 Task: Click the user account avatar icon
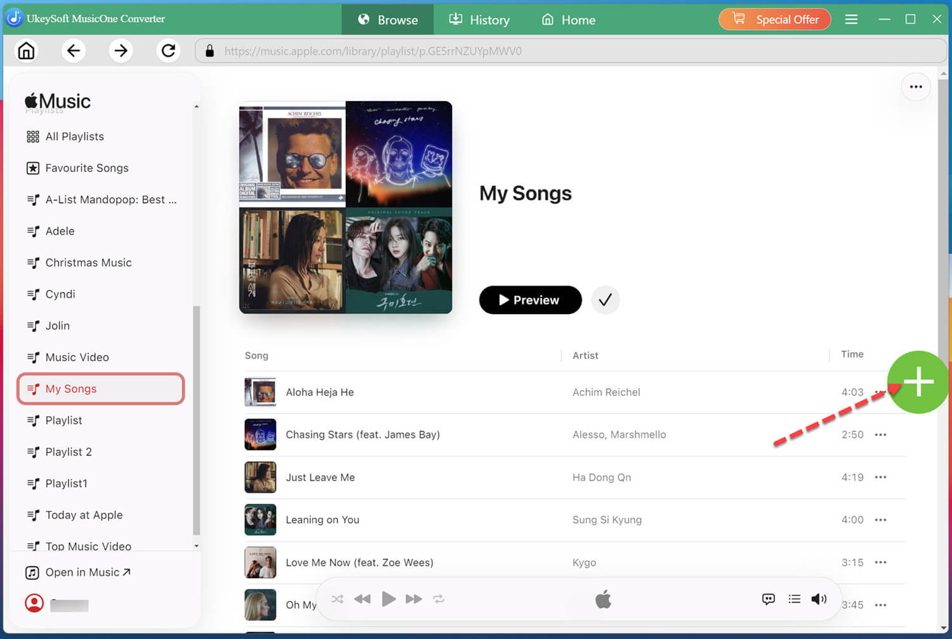point(34,603)
